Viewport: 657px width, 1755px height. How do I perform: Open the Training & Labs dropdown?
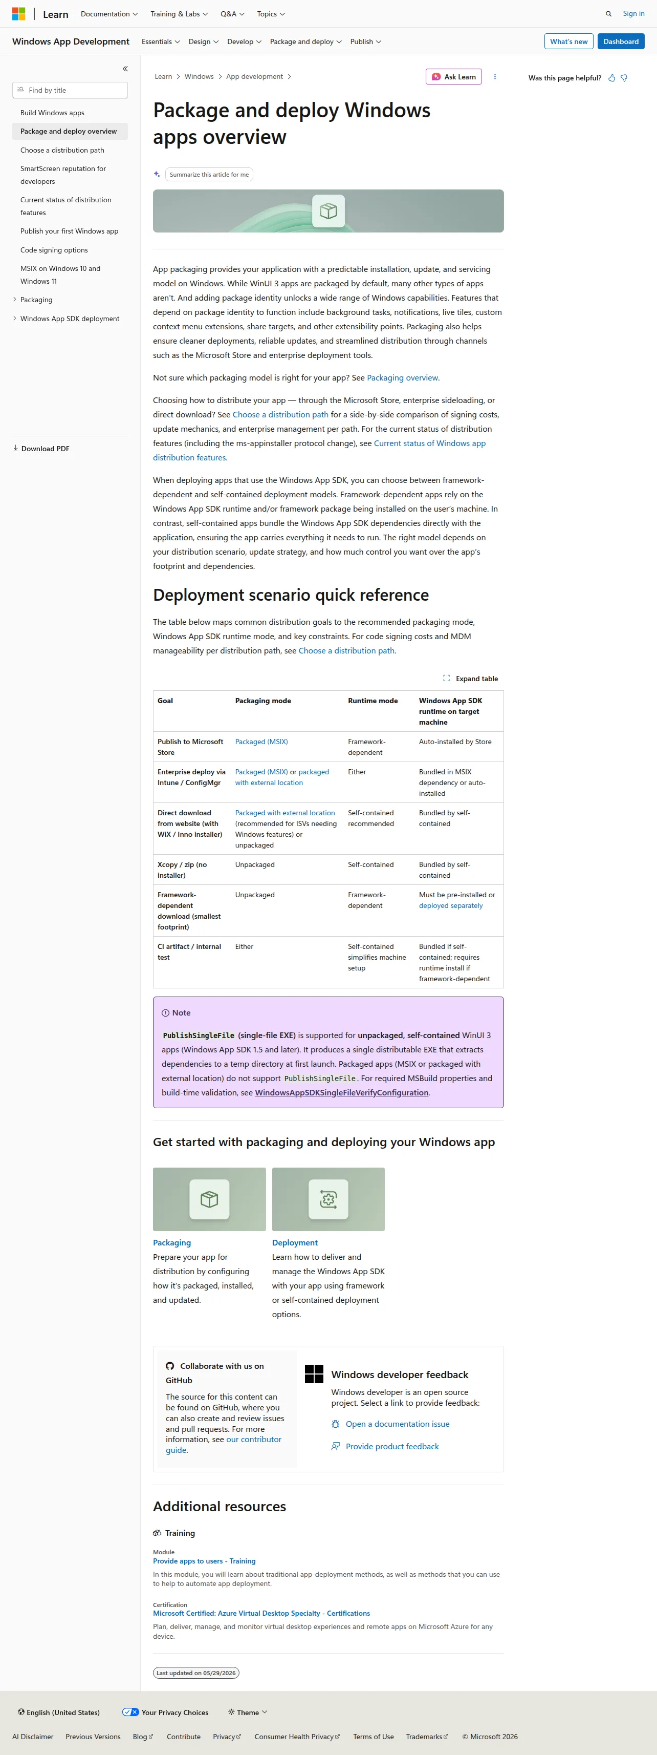click(179, 14)
